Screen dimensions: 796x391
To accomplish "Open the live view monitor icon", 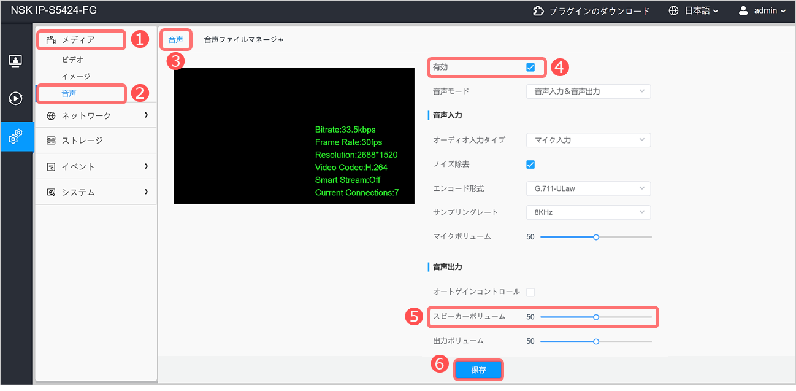I will click(16, 61).
